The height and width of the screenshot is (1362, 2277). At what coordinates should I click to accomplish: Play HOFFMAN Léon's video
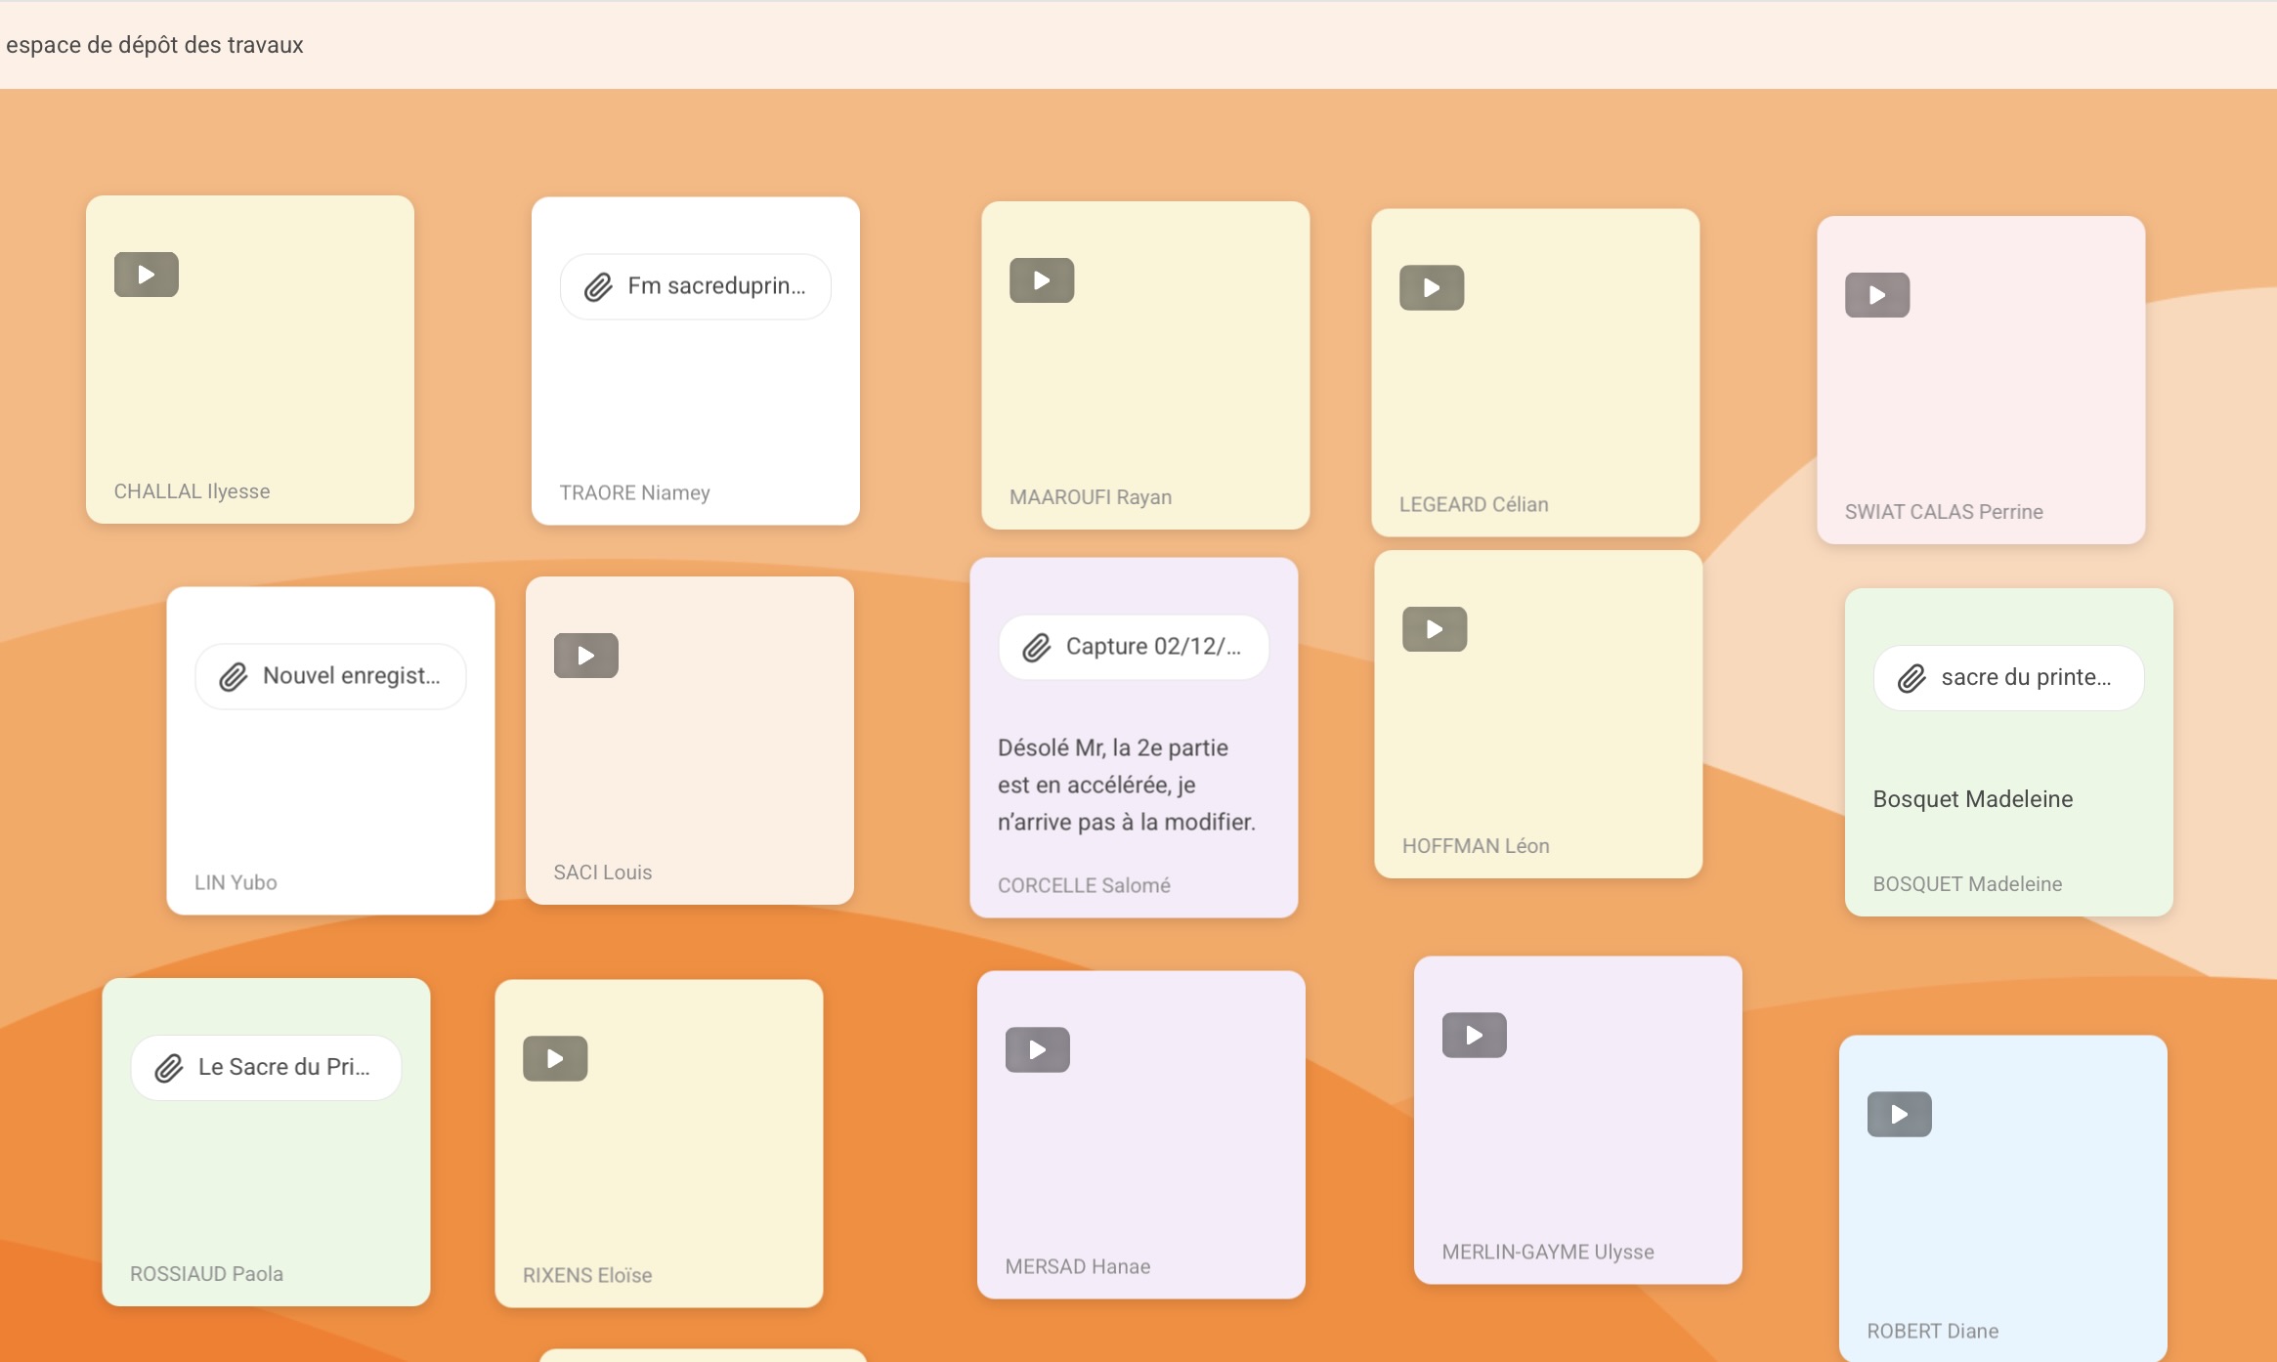1435,629
